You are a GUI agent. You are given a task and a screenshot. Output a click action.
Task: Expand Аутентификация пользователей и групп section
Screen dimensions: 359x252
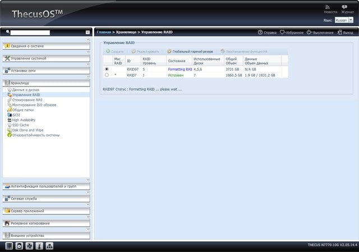46,186
